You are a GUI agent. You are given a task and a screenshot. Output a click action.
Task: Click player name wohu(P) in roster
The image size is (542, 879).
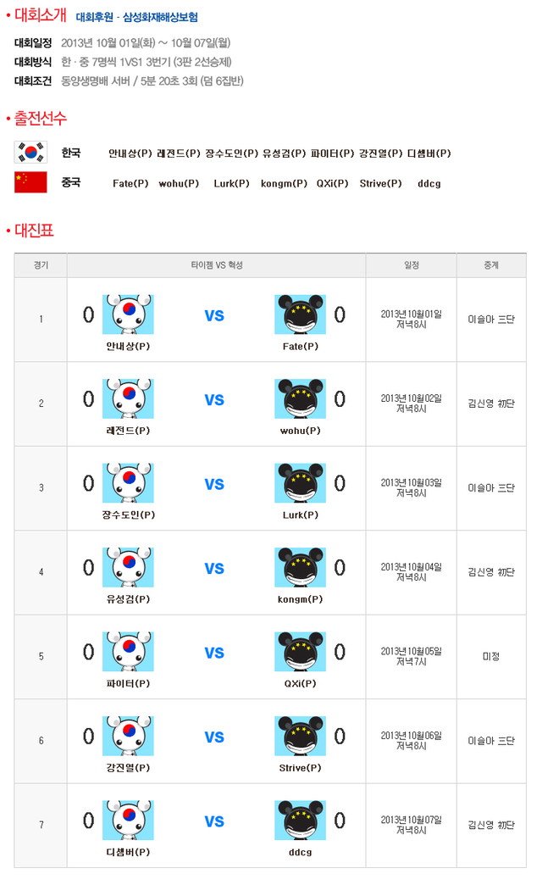click(179, 183)
